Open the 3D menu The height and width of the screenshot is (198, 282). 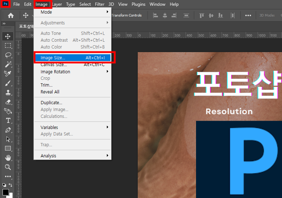111,4
